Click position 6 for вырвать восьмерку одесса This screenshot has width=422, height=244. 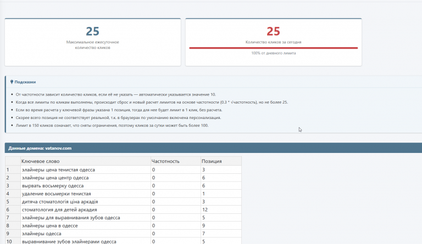[x=221, y=186]
